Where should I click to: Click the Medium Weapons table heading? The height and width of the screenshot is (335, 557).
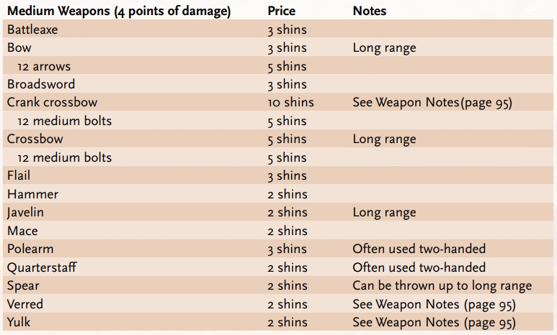click(x=118, y=11)
